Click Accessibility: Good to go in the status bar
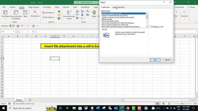The image size is (198, 111). click(24, 104)
